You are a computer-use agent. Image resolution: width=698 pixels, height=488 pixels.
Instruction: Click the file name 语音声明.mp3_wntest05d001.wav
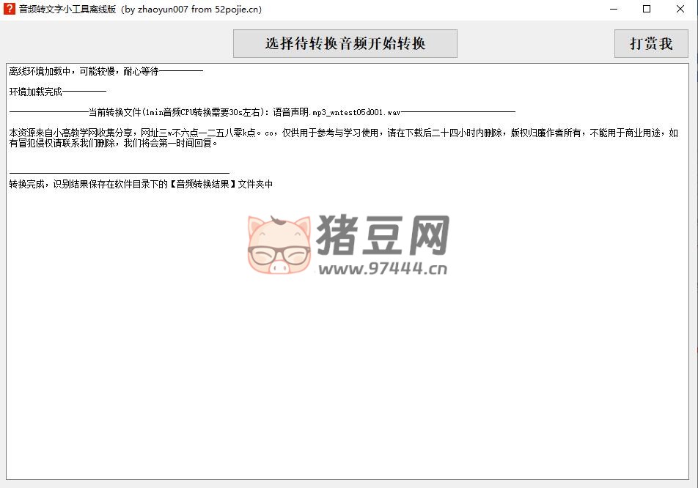[337, 112]
